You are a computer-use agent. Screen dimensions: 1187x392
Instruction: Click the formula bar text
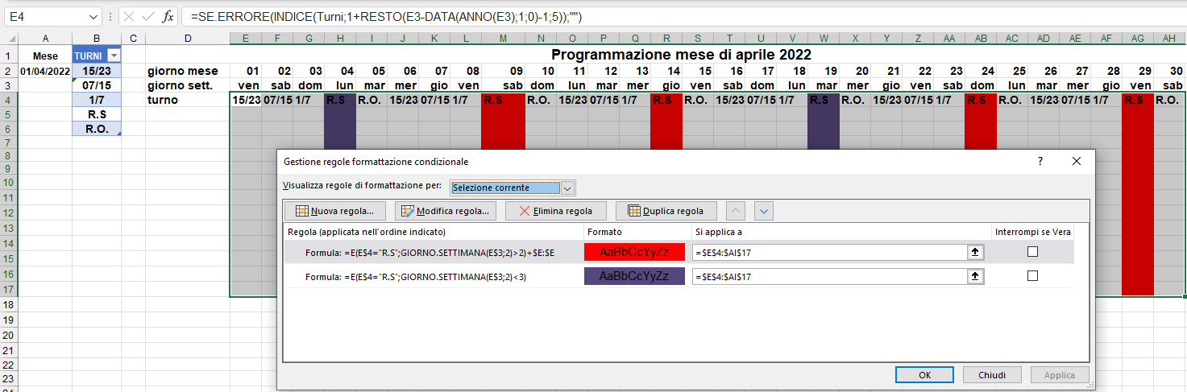(x=386, y=16)
